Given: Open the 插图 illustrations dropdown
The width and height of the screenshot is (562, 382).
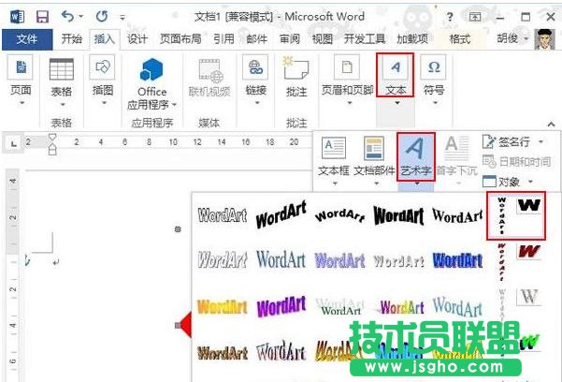Looking at the screenshot, I should [103, 81].
